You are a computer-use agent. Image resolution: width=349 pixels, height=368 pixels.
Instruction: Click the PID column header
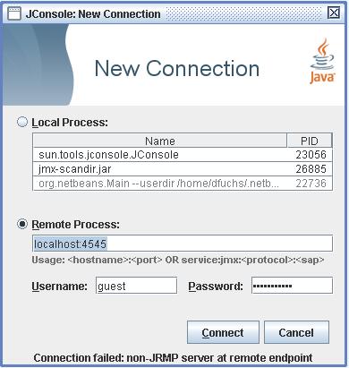(x=310, y=141)
